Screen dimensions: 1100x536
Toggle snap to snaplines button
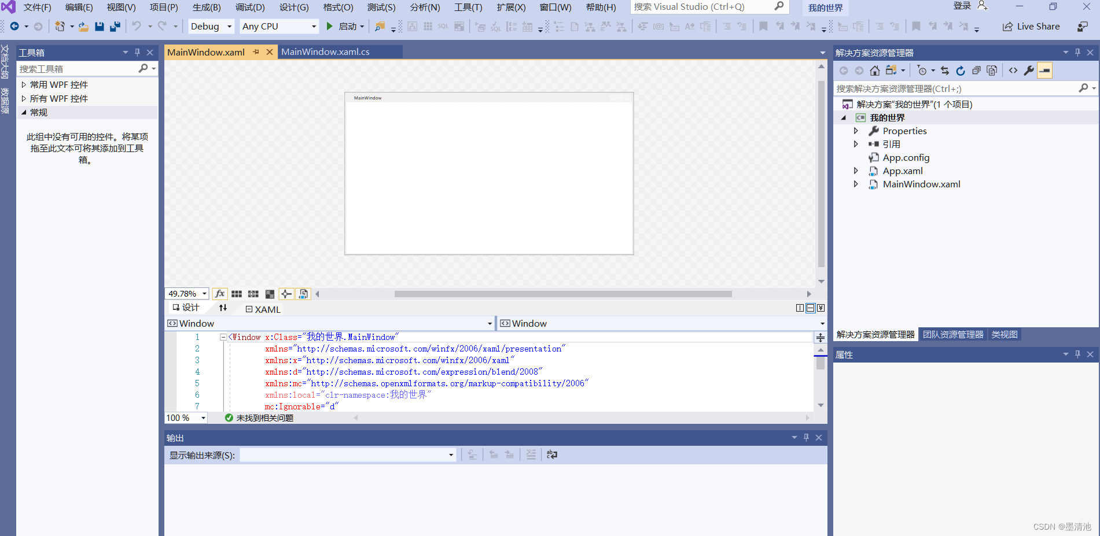coord(286,294)
